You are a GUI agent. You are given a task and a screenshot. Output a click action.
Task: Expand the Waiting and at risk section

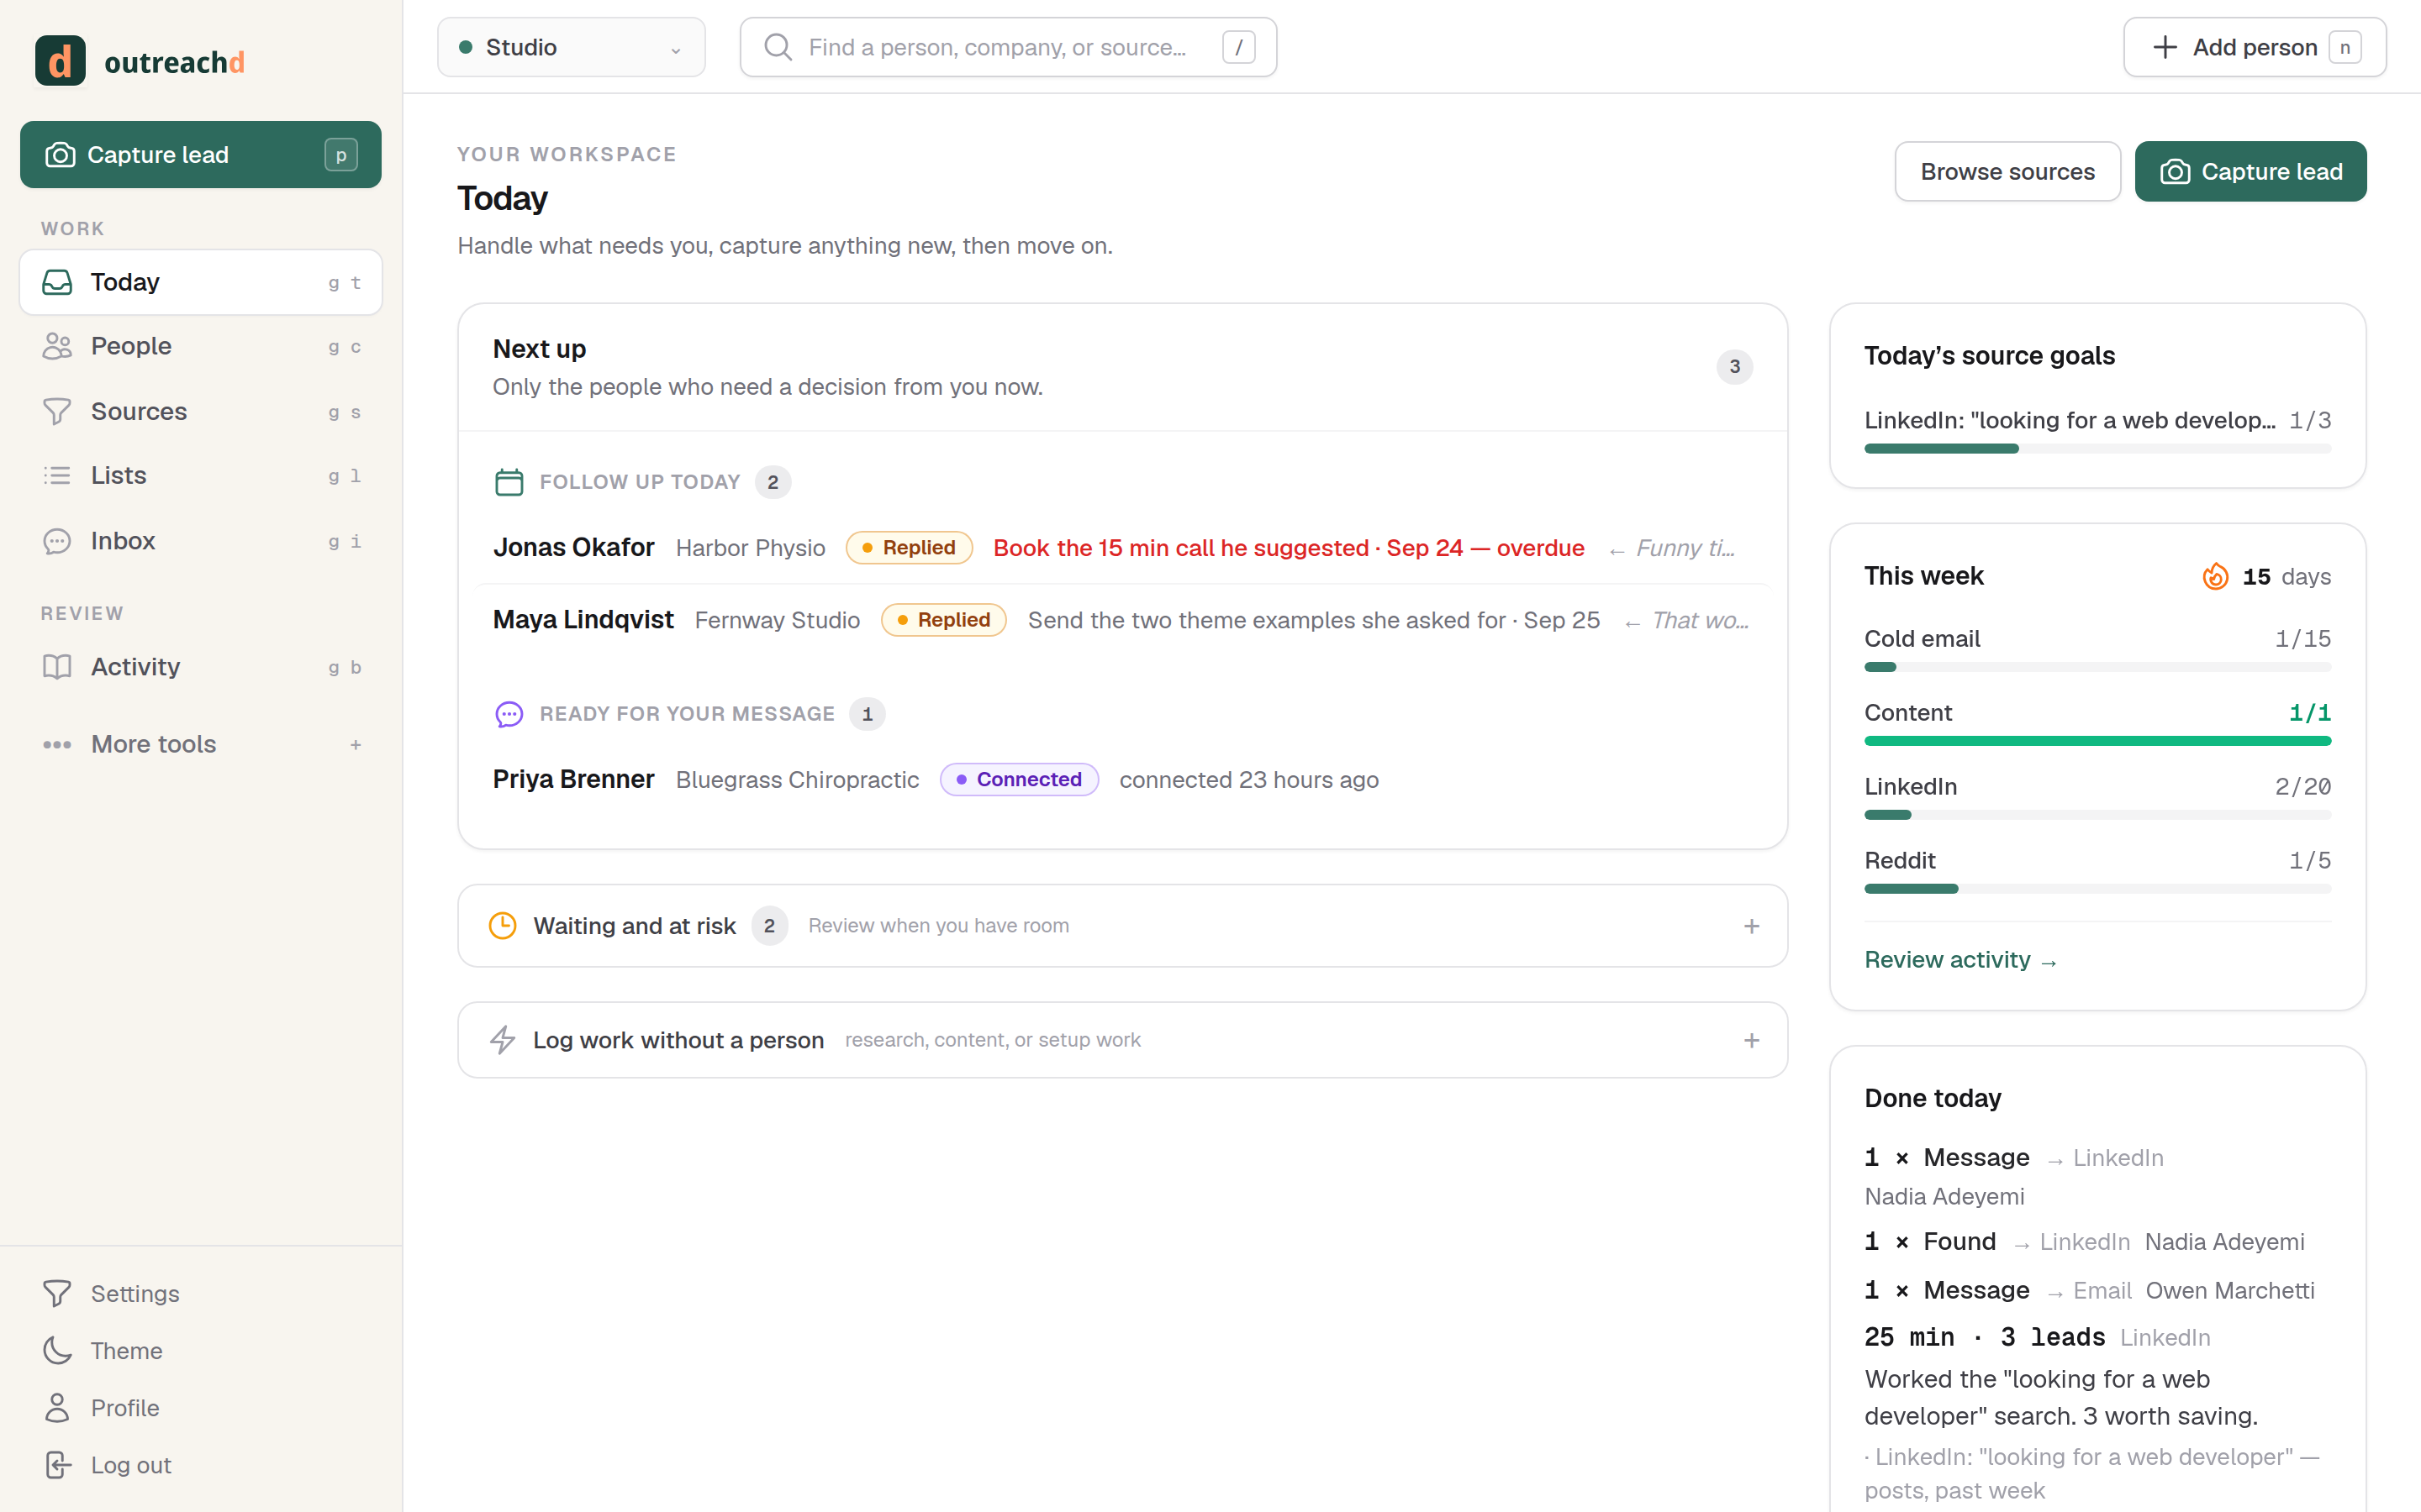(1122, 925)
